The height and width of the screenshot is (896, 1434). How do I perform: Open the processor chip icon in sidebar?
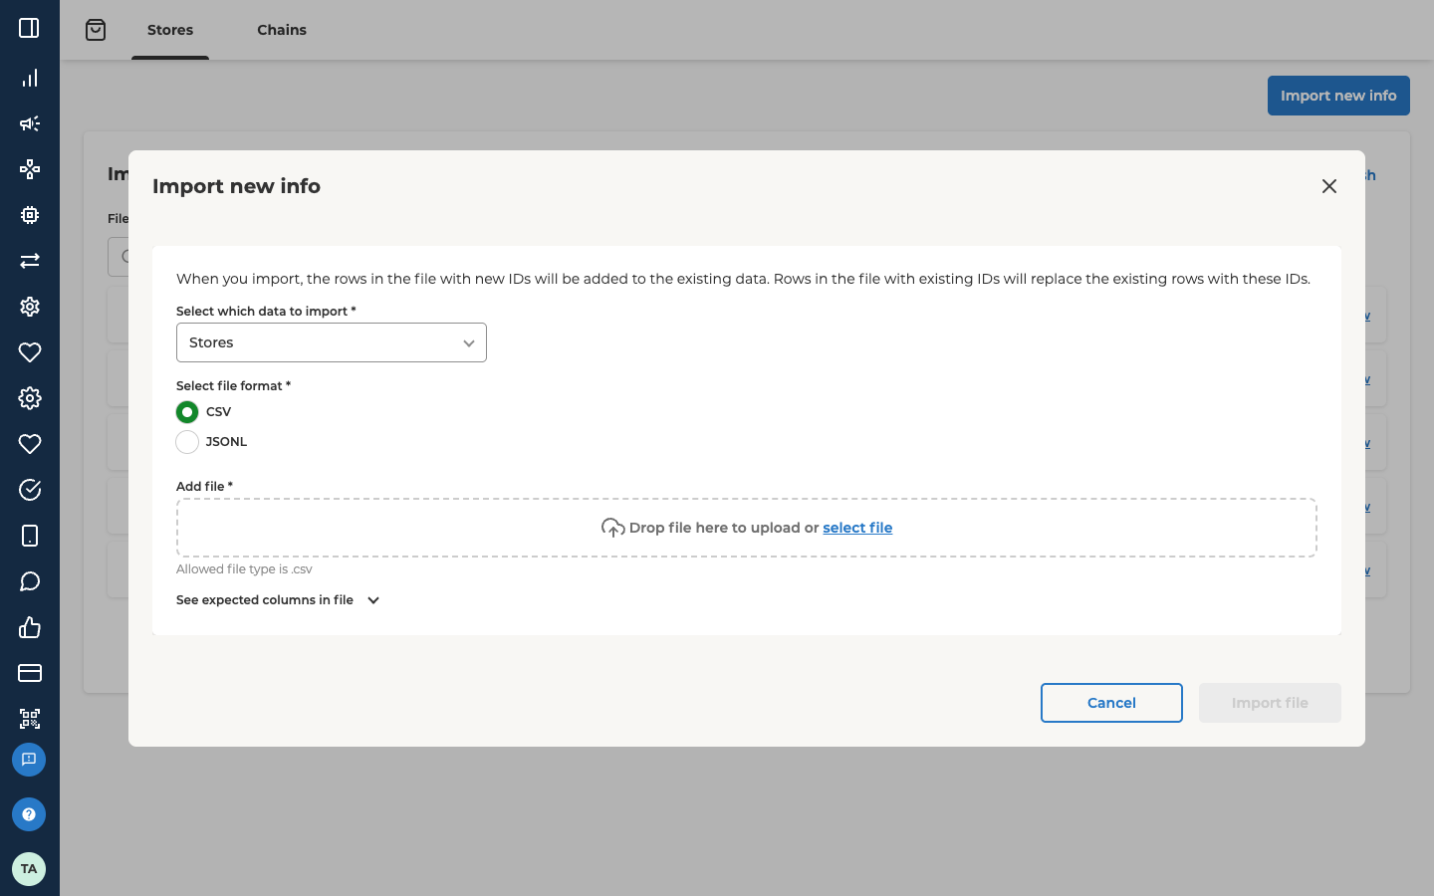point(30,215)
